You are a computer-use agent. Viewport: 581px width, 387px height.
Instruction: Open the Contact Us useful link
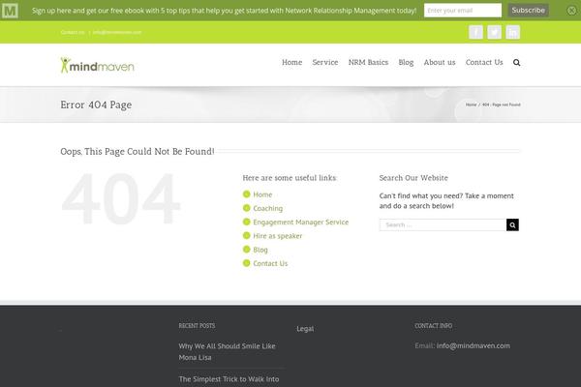[x=270, y=263]
